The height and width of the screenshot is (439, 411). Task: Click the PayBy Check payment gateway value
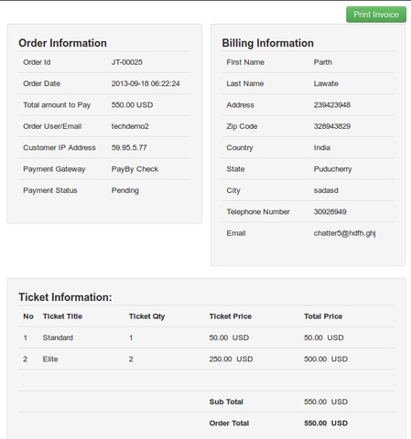point(135,169)
